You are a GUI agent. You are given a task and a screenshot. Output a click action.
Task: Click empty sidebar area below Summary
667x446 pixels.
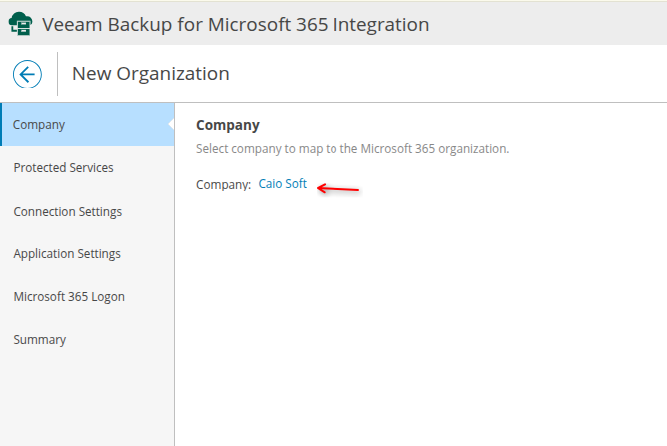(x=87, y=399)
